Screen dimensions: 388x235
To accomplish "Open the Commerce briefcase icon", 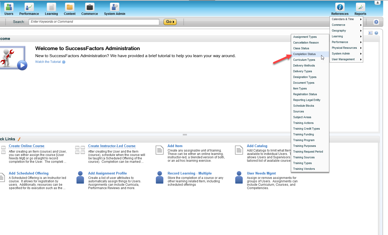I will pos(90,7).
